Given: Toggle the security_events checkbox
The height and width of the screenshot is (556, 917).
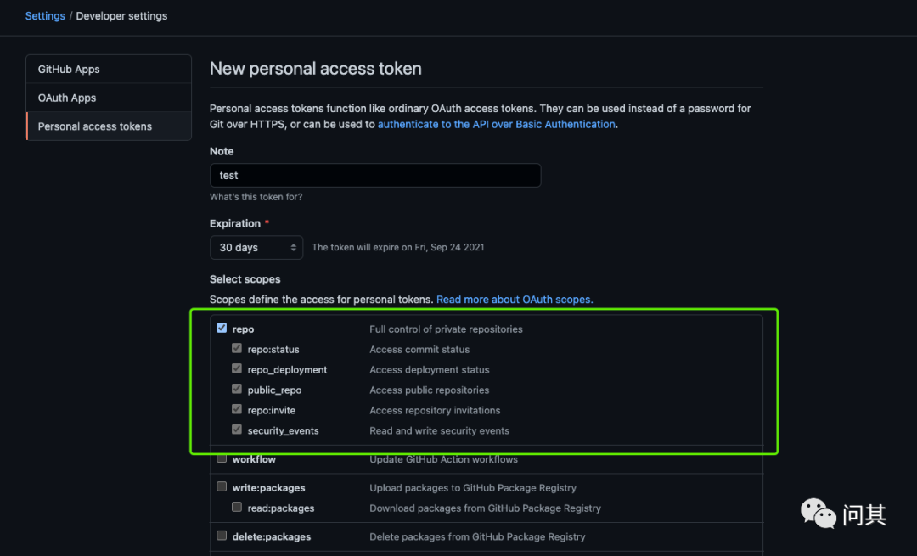Looking at the screenshot, I should [237, 430].
